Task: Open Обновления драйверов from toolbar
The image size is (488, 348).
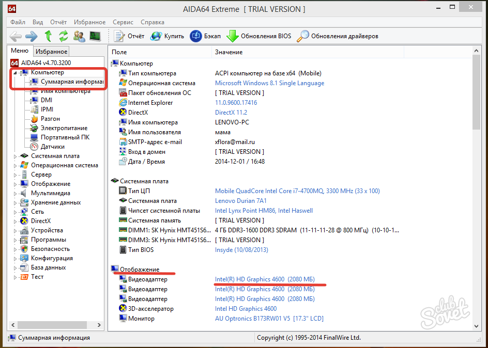Action: coord(338,36)
